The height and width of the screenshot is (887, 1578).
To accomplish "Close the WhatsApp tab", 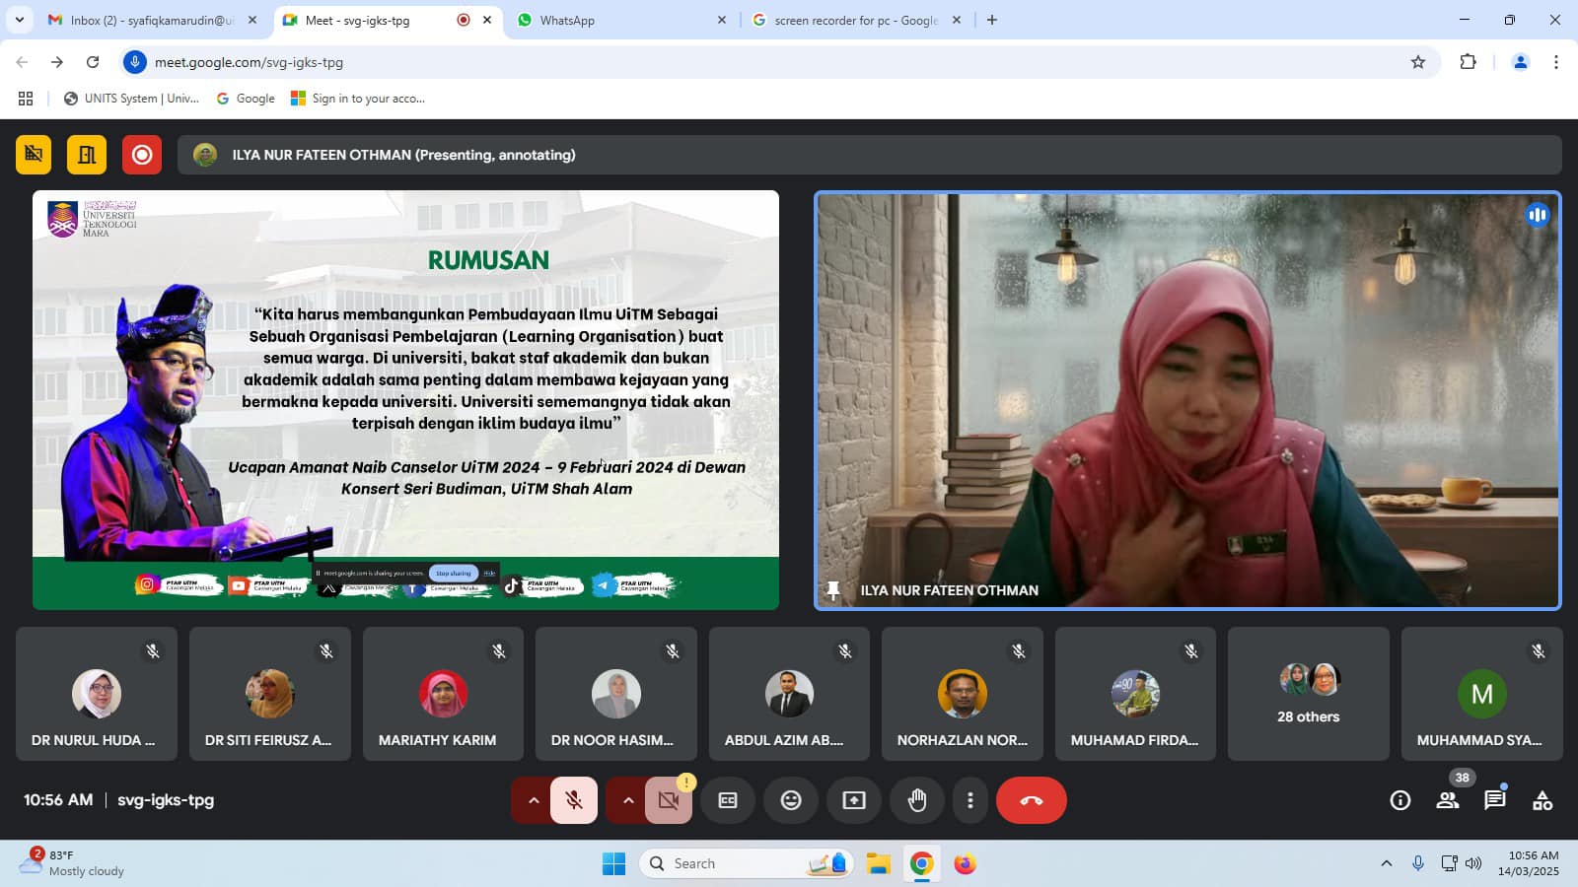I will [721, 20].
